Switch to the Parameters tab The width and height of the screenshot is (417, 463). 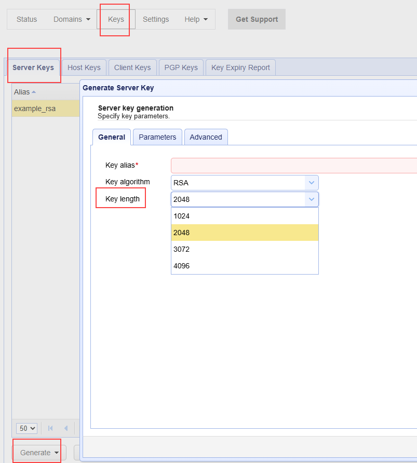click(x=157, y=137)
